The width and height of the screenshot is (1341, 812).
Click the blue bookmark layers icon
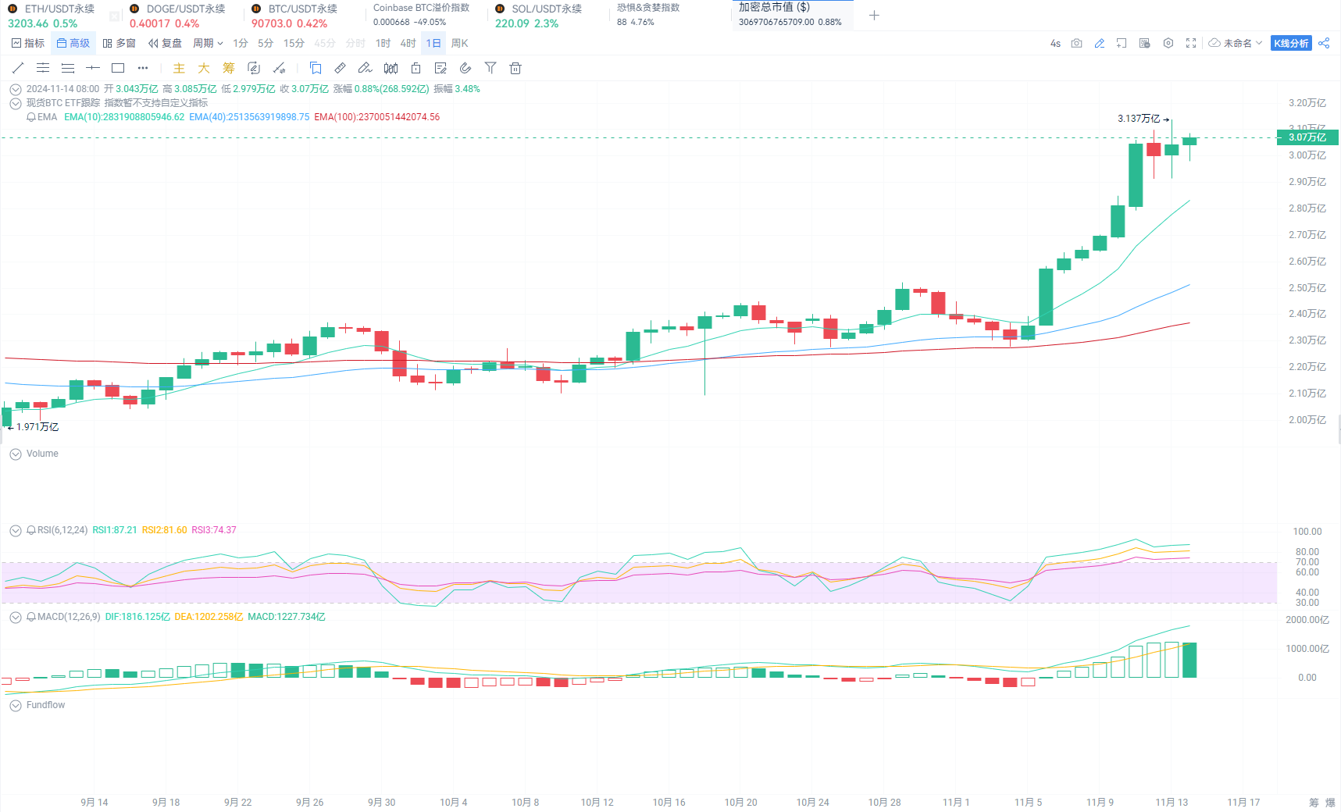point(316,68)
